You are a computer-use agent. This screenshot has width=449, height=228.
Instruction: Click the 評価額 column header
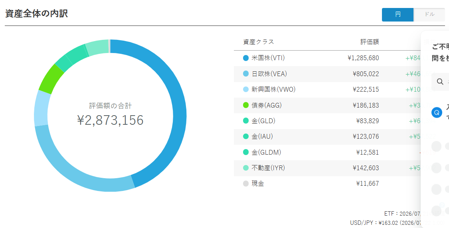pos(370,42)
